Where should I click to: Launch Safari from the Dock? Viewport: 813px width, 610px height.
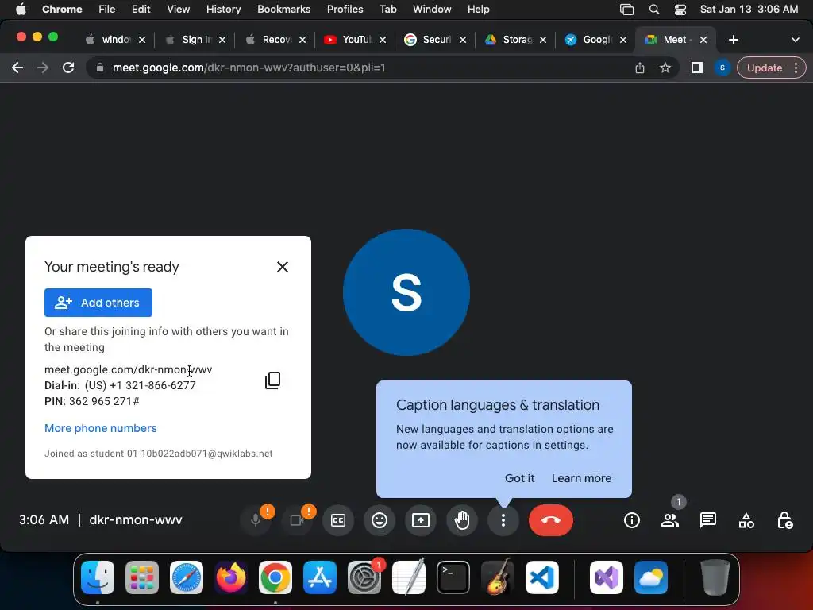tap(186, 577)
